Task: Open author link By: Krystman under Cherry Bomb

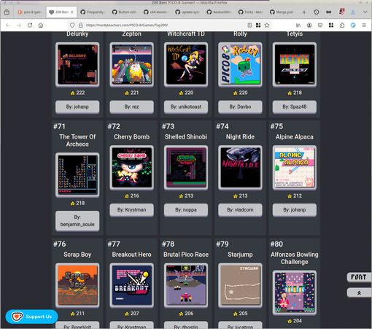Action: pos(131,209)
